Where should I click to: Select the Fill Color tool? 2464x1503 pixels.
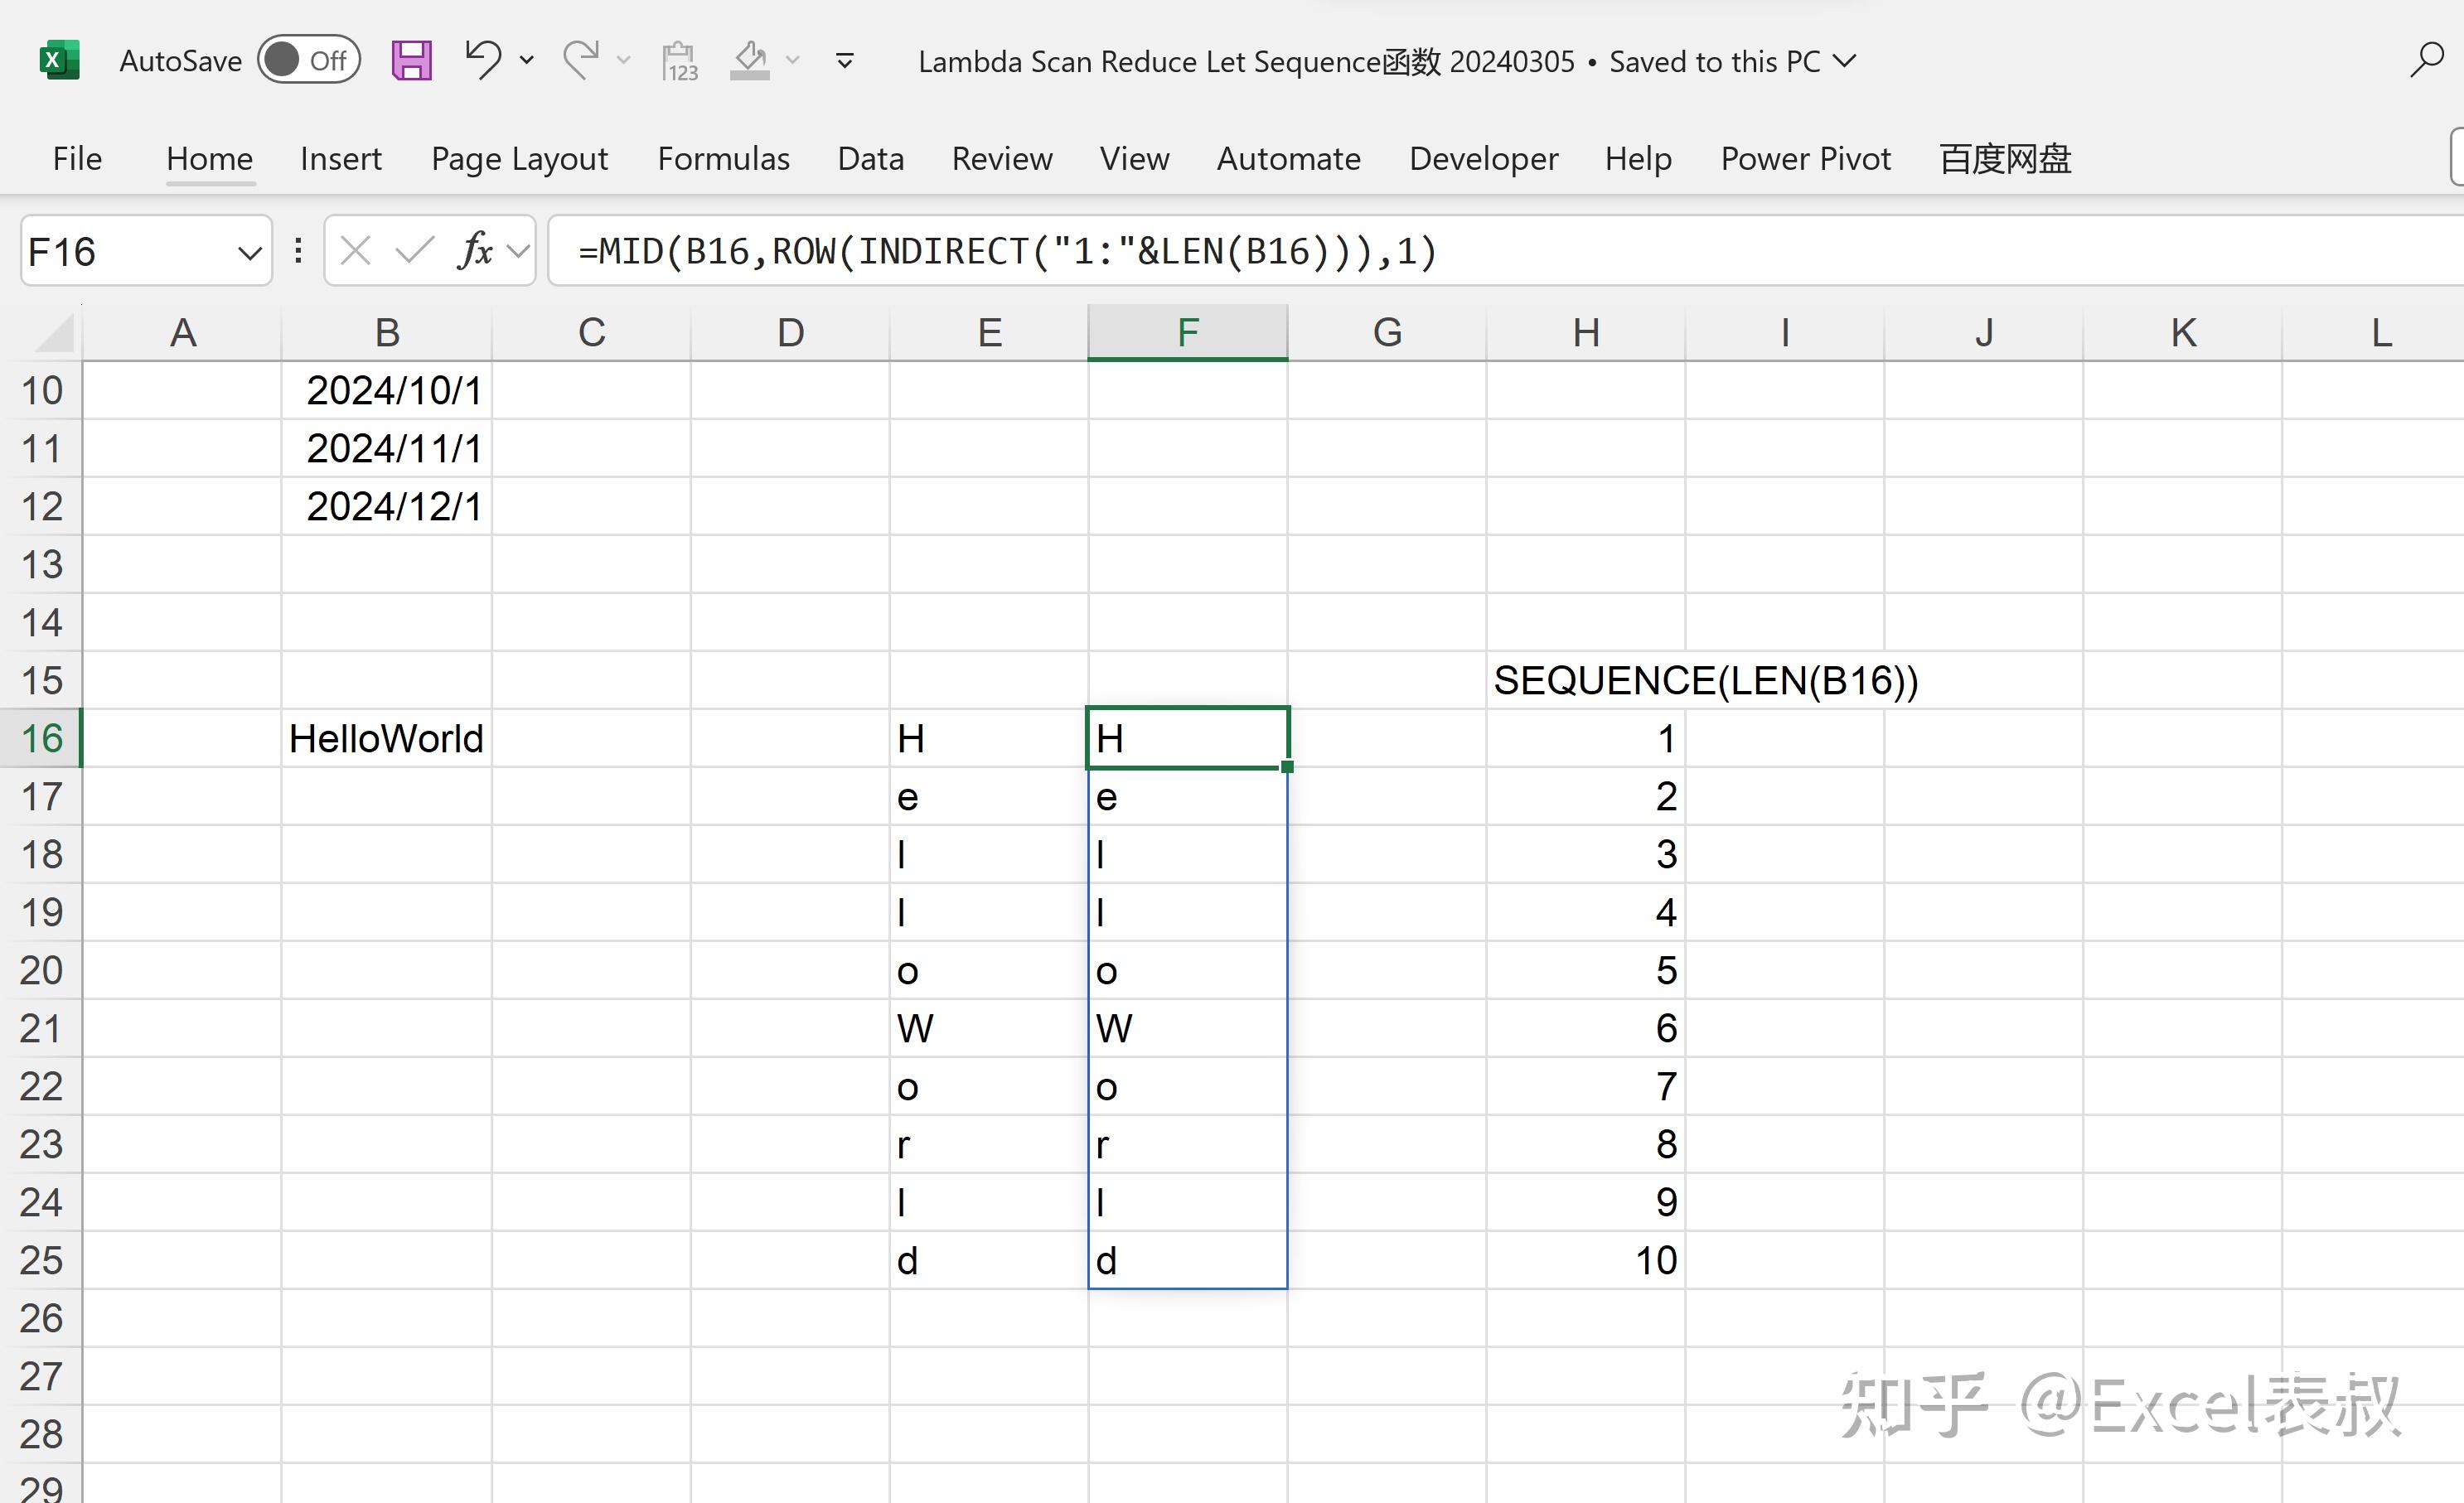[x=750, y=60]
